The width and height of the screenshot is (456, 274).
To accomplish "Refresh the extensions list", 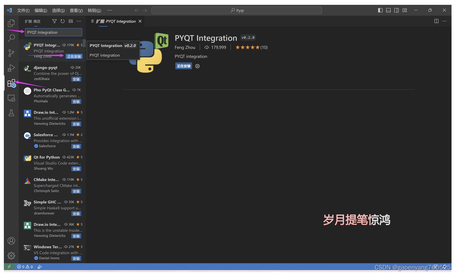I will pos(62,21).
